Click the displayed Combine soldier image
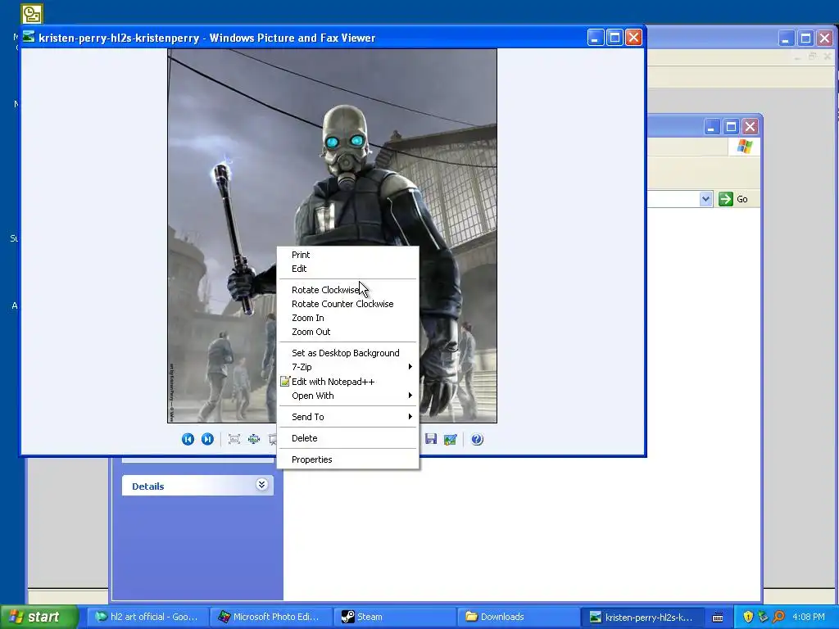The height and width of the screenshot is (629, 839). click(333, 236)
